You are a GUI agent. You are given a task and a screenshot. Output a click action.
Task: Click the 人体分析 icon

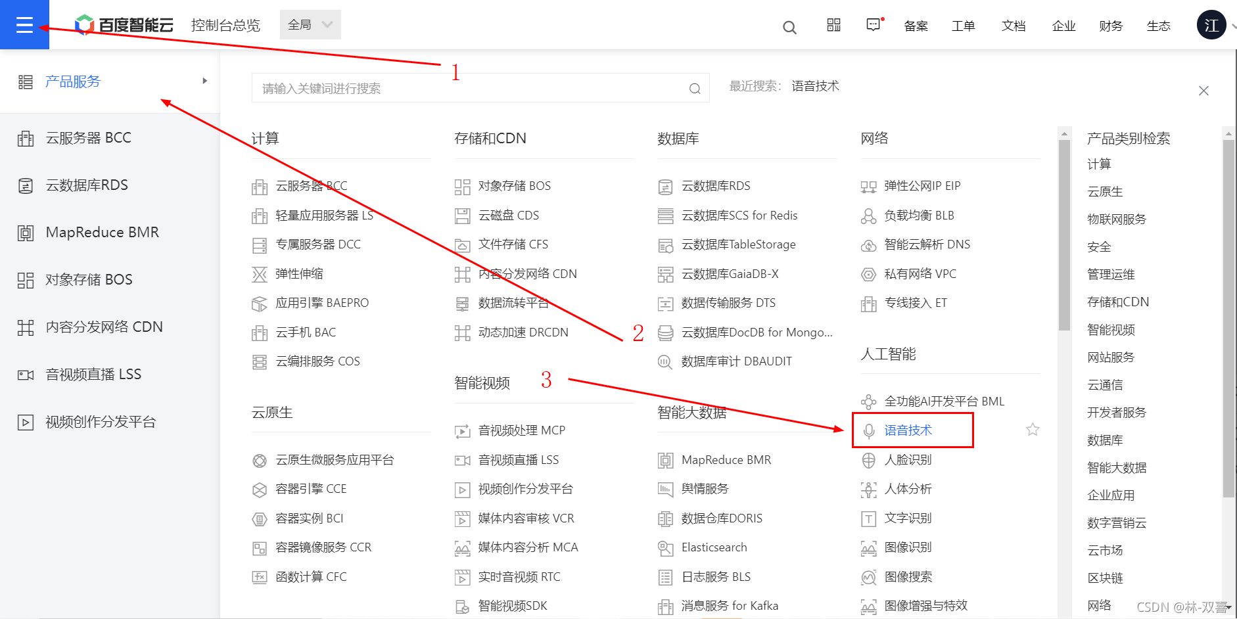(x=868, y=490)
